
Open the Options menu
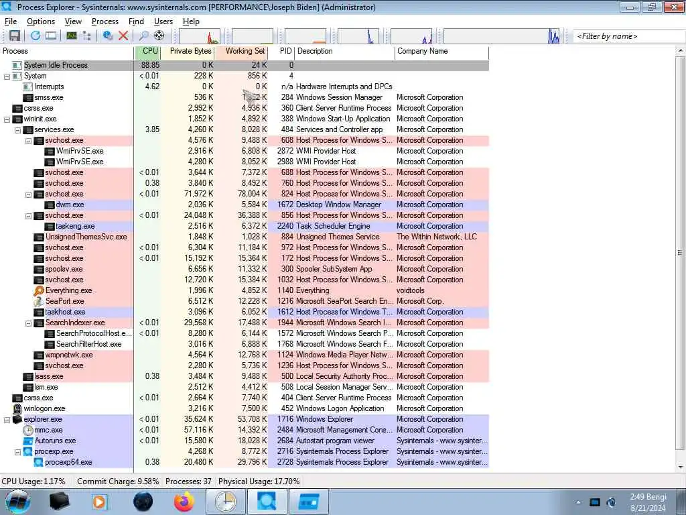tap(41, 21)
